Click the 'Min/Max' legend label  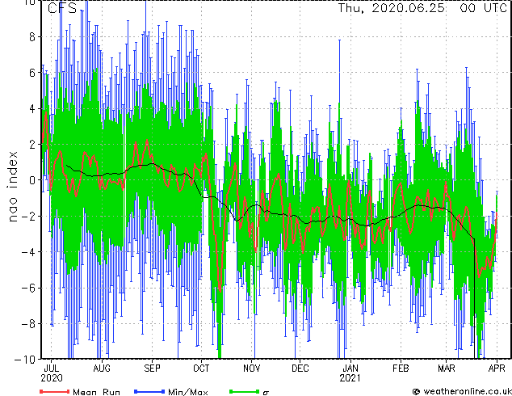[187, 392]
